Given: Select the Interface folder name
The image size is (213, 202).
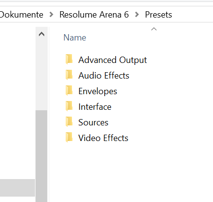Looking at the screenshot, I should [95, 107].
